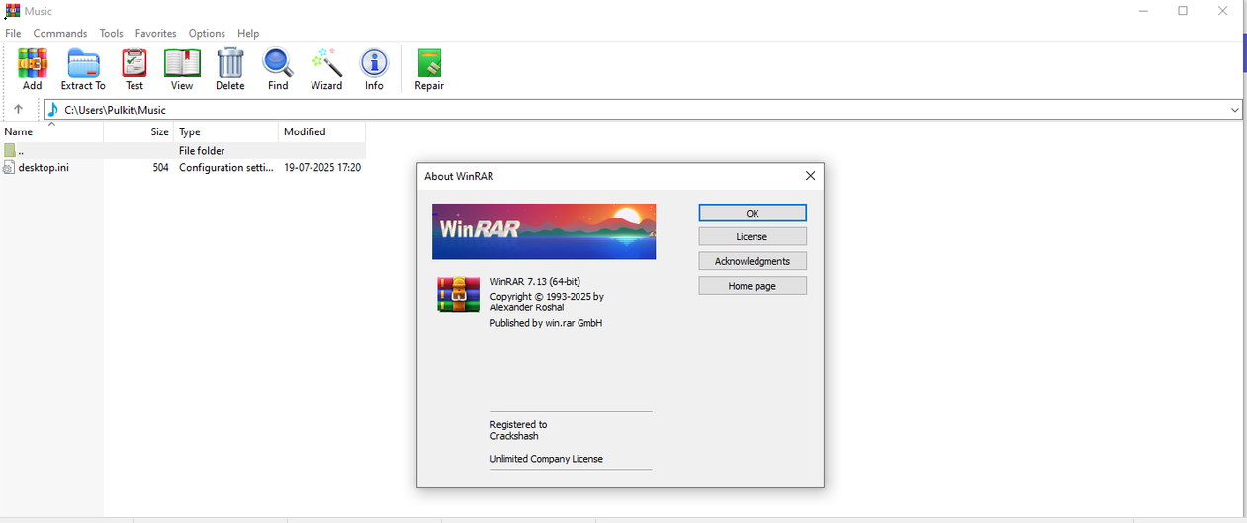Image resolution: width=1247 pixels, height=523 pixels.
Task: Open the Options menu
Action: [x=207, y=33]
